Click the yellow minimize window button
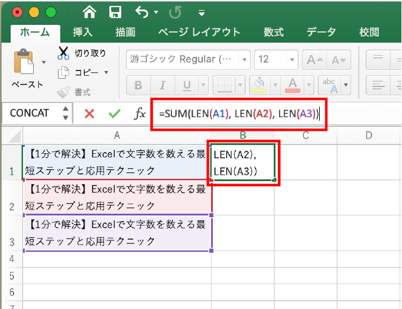The image size is (402, 309). click(34, 12)
